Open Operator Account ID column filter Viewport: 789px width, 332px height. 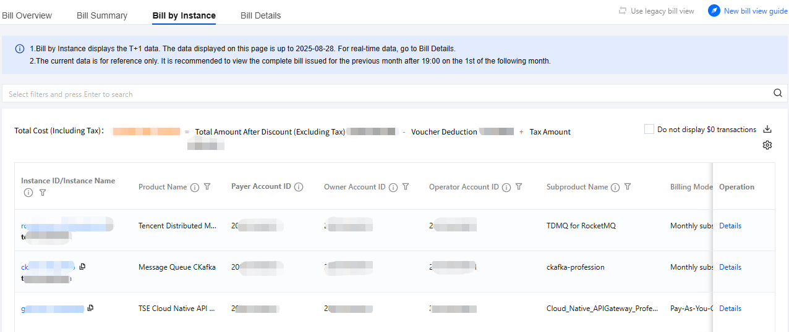(519, 187)
